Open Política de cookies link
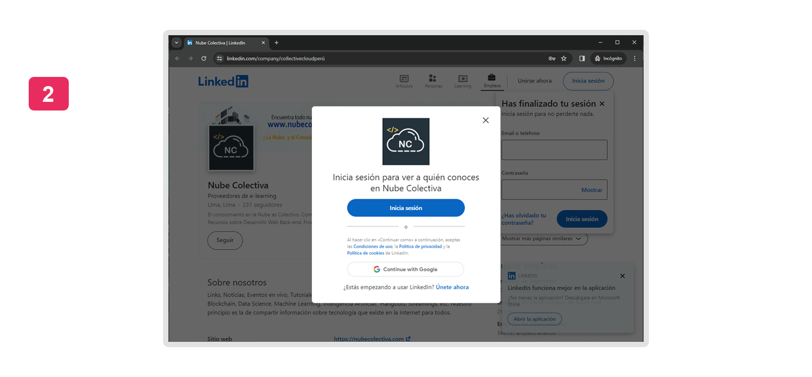 pos(365,253)
